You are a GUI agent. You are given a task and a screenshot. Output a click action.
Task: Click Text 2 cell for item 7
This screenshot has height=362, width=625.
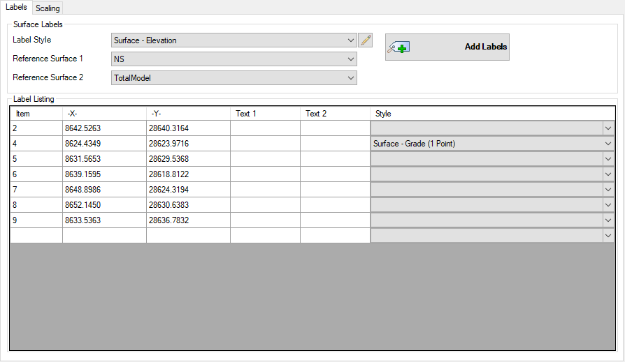click(335, 190)
